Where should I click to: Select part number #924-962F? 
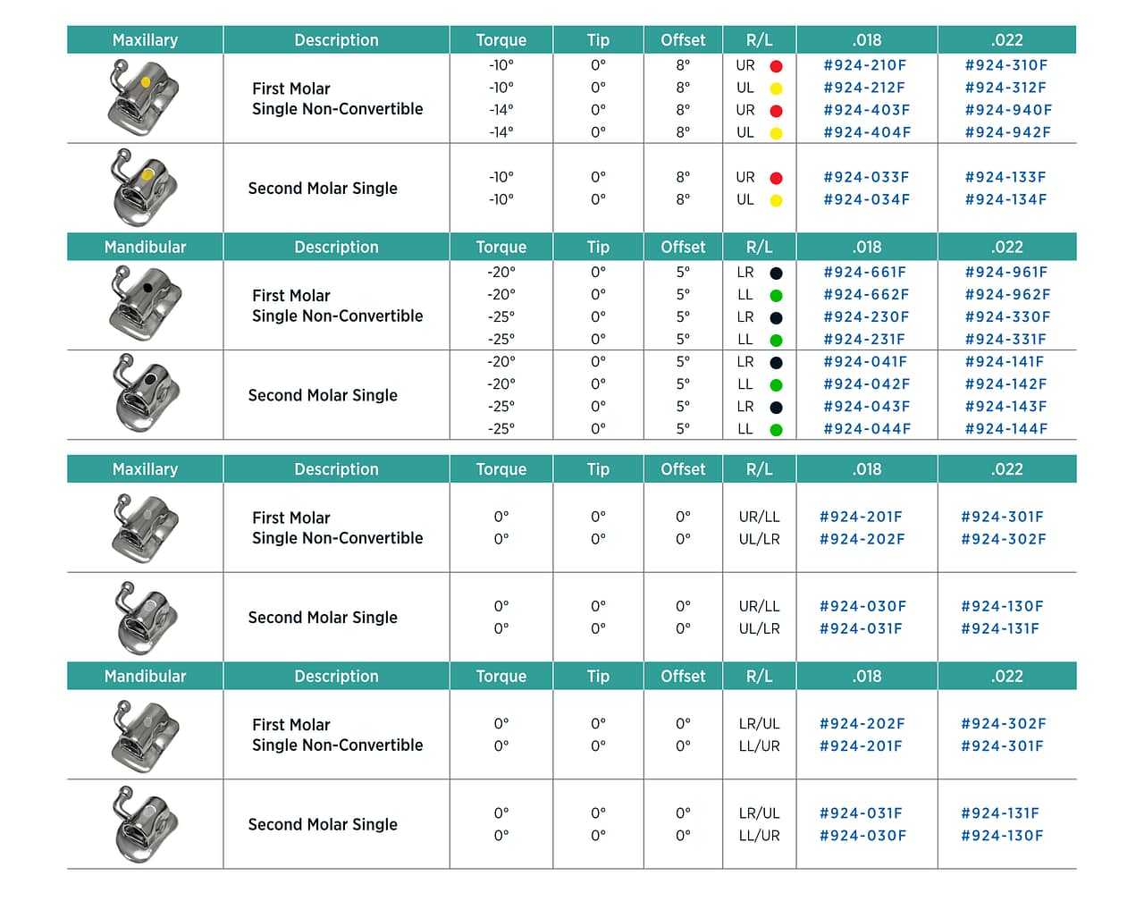1007,294
